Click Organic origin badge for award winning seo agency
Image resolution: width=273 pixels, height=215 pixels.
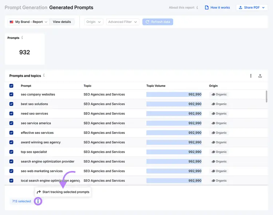pyautogui.click(x=219, y=142)
